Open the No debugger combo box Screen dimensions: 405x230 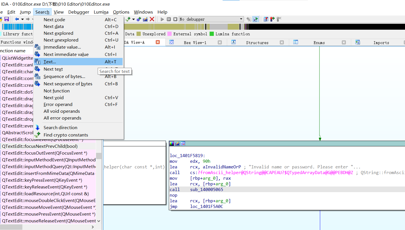pos(211,19)
